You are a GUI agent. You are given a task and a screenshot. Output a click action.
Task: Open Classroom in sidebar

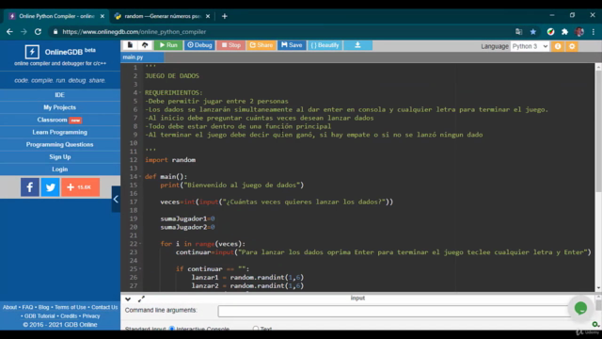click(x=60, y=120)
